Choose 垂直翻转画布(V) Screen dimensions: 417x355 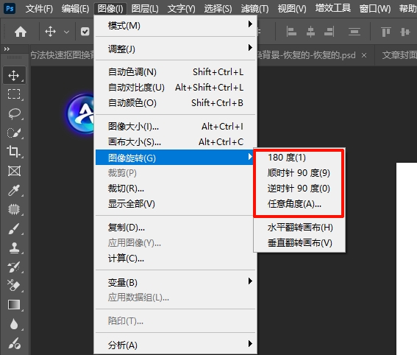coord(300,243)
